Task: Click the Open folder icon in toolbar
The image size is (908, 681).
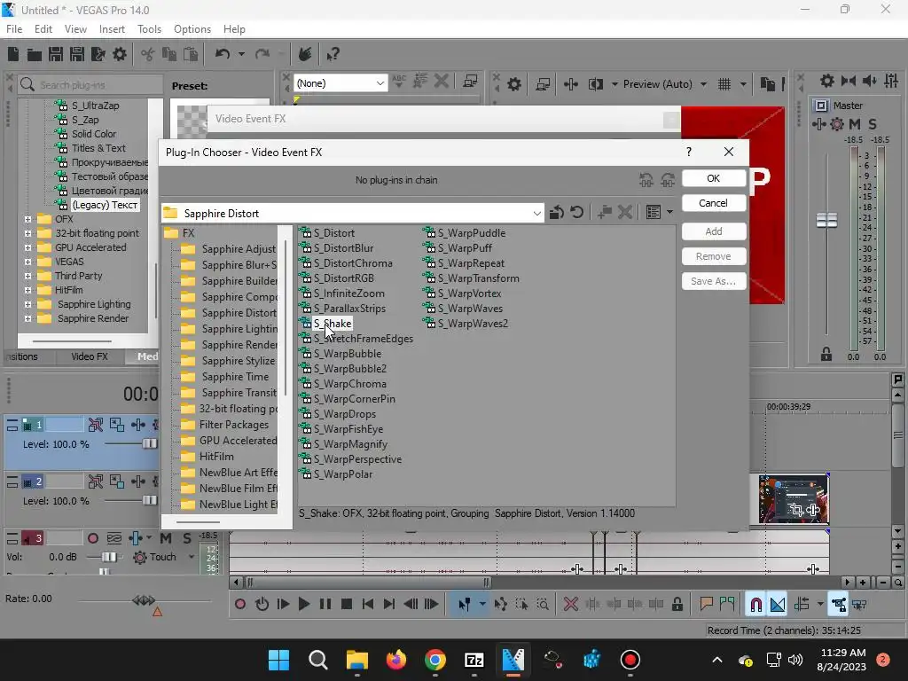Action: coord(35,54)
